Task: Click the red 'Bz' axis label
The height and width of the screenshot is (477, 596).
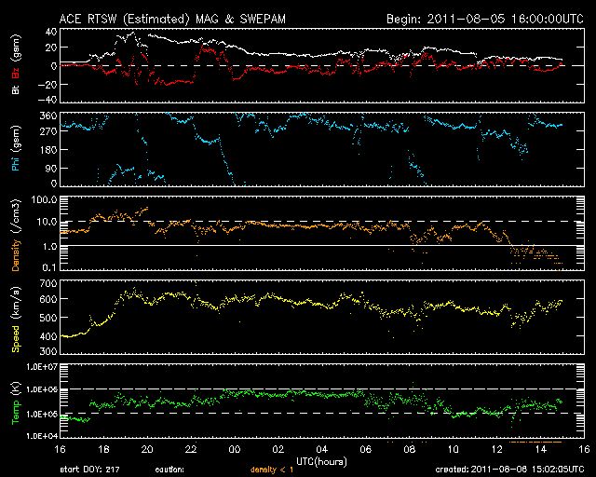Action: (x=16, y=74)
